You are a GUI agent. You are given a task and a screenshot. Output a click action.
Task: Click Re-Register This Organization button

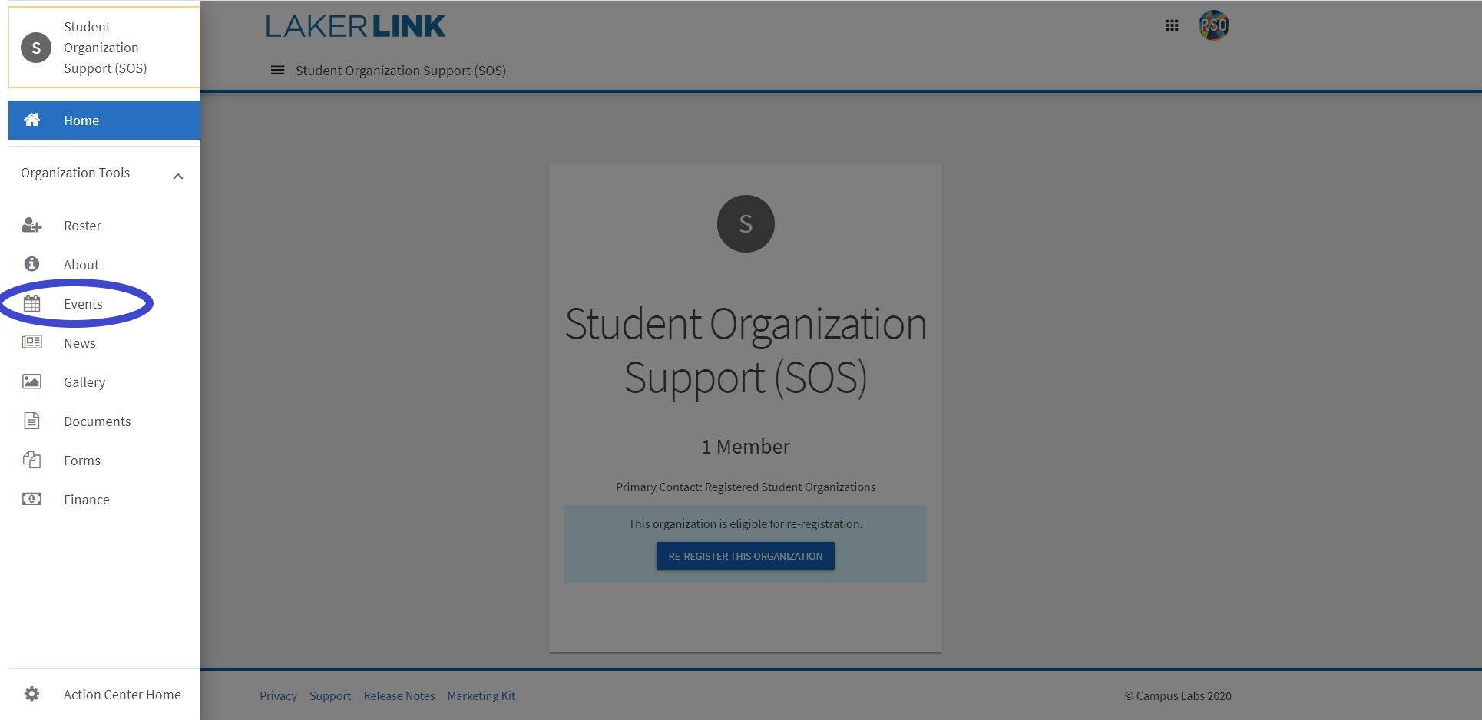click(x=745, y=556)
